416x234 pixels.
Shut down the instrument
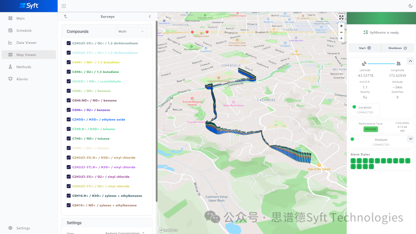[398, 48]
